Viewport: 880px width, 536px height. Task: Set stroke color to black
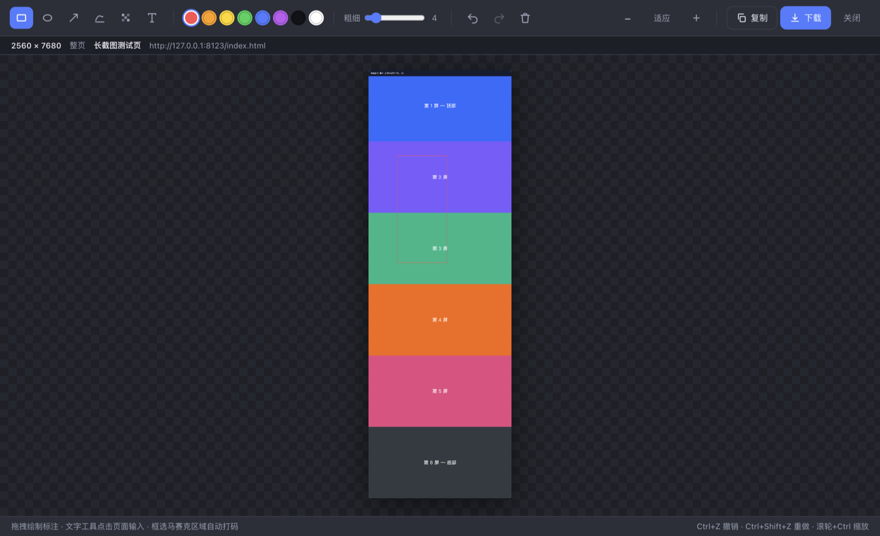[298, 18]
